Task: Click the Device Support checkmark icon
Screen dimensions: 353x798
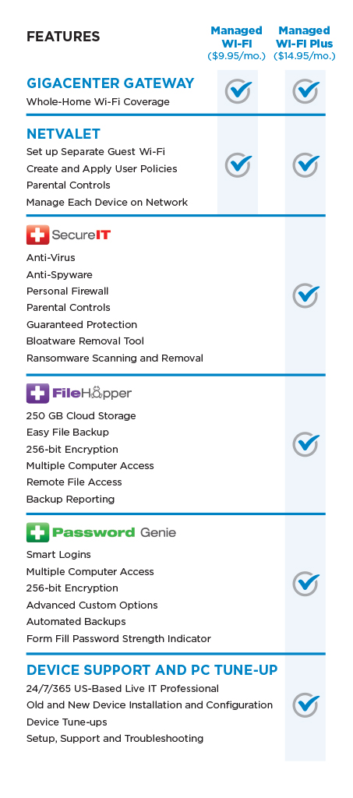Action: (x=305, y=704)
